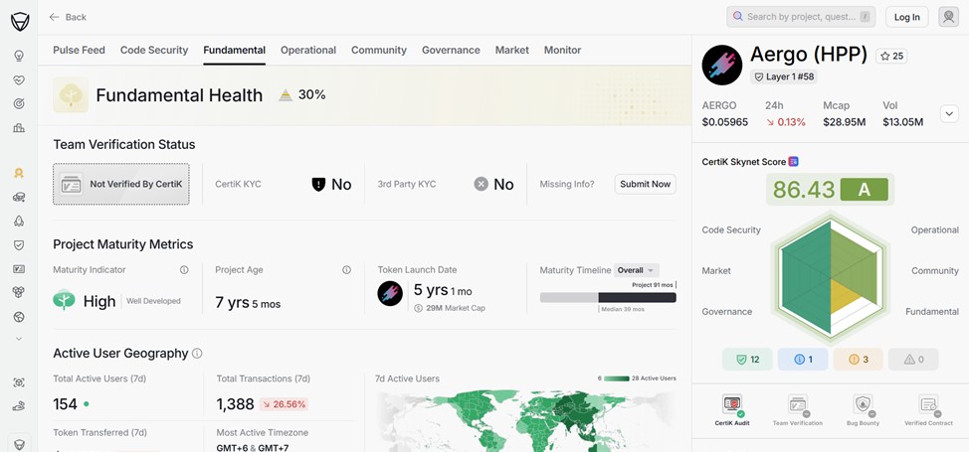
Task: Toggle the orange 3 alerts filter badge
Action: [x=858, y=360]
